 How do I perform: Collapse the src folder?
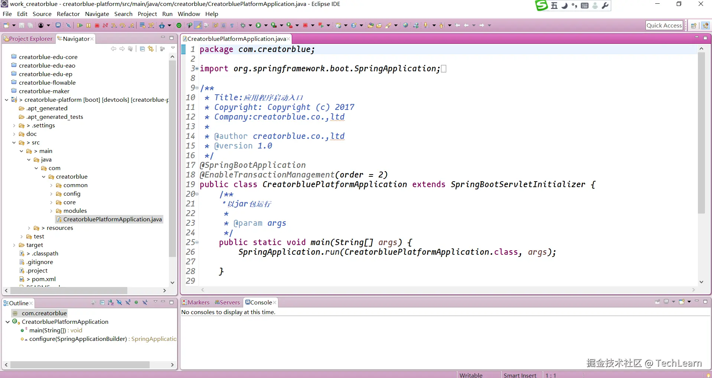[x=14, y=143]
